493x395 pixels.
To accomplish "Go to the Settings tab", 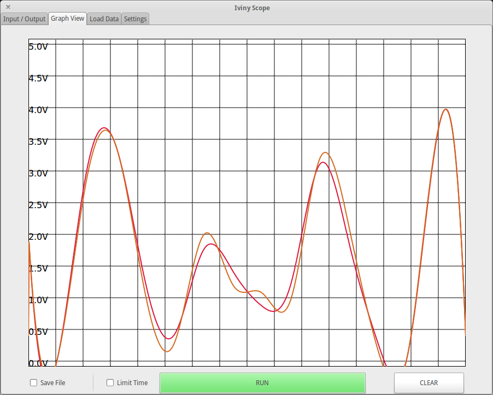I will point(135,19).
